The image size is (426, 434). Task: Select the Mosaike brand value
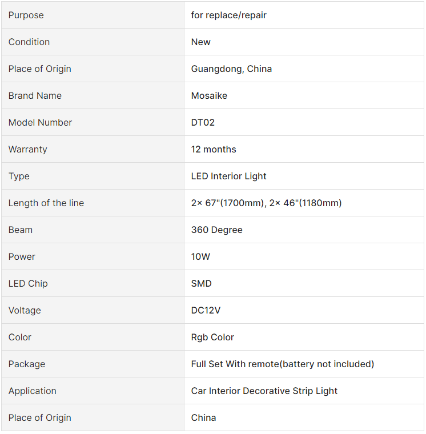pos(209,95)
